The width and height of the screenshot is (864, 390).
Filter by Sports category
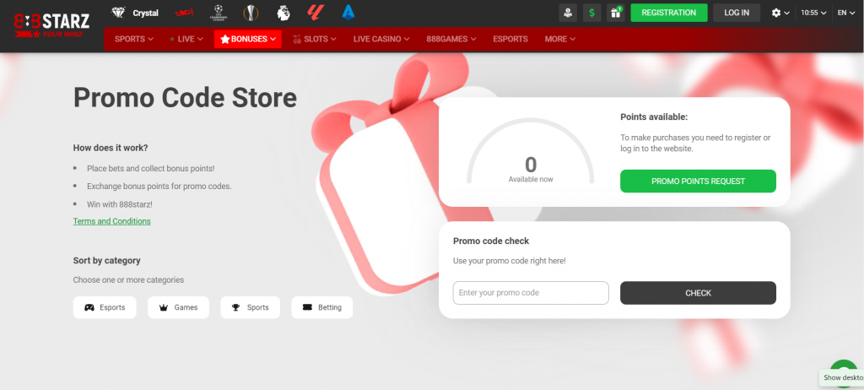click(250, 307)
